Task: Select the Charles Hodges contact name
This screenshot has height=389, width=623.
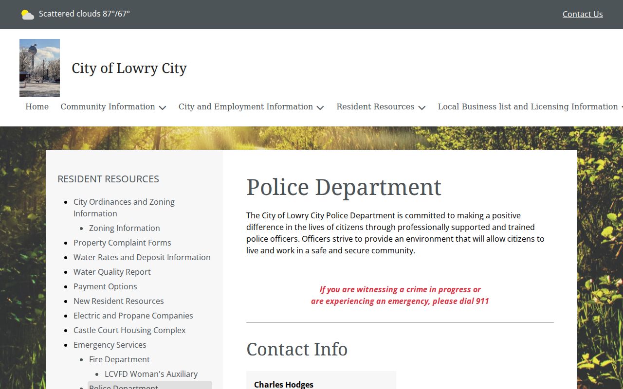Action: 284,384
